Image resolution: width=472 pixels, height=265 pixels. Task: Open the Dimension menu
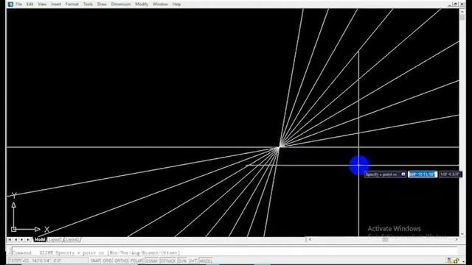pos(121,4)
